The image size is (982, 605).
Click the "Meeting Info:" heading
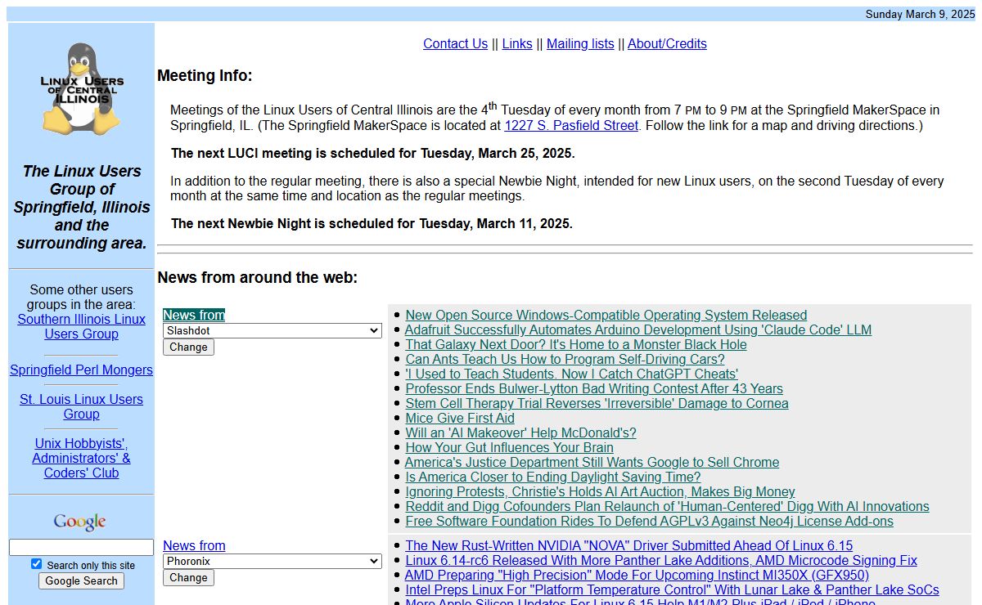tap(205, 76)
